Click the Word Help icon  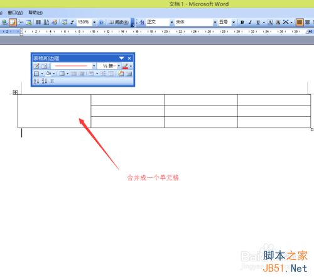101,22
